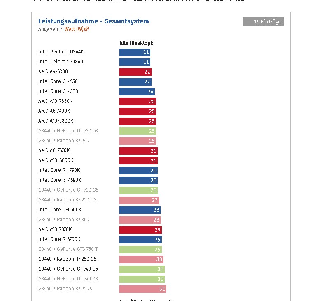Toggle the G3440 + GeForce GTX 750 Ti entry
This screenshot has height=301, width=327.
pos(68,249)
